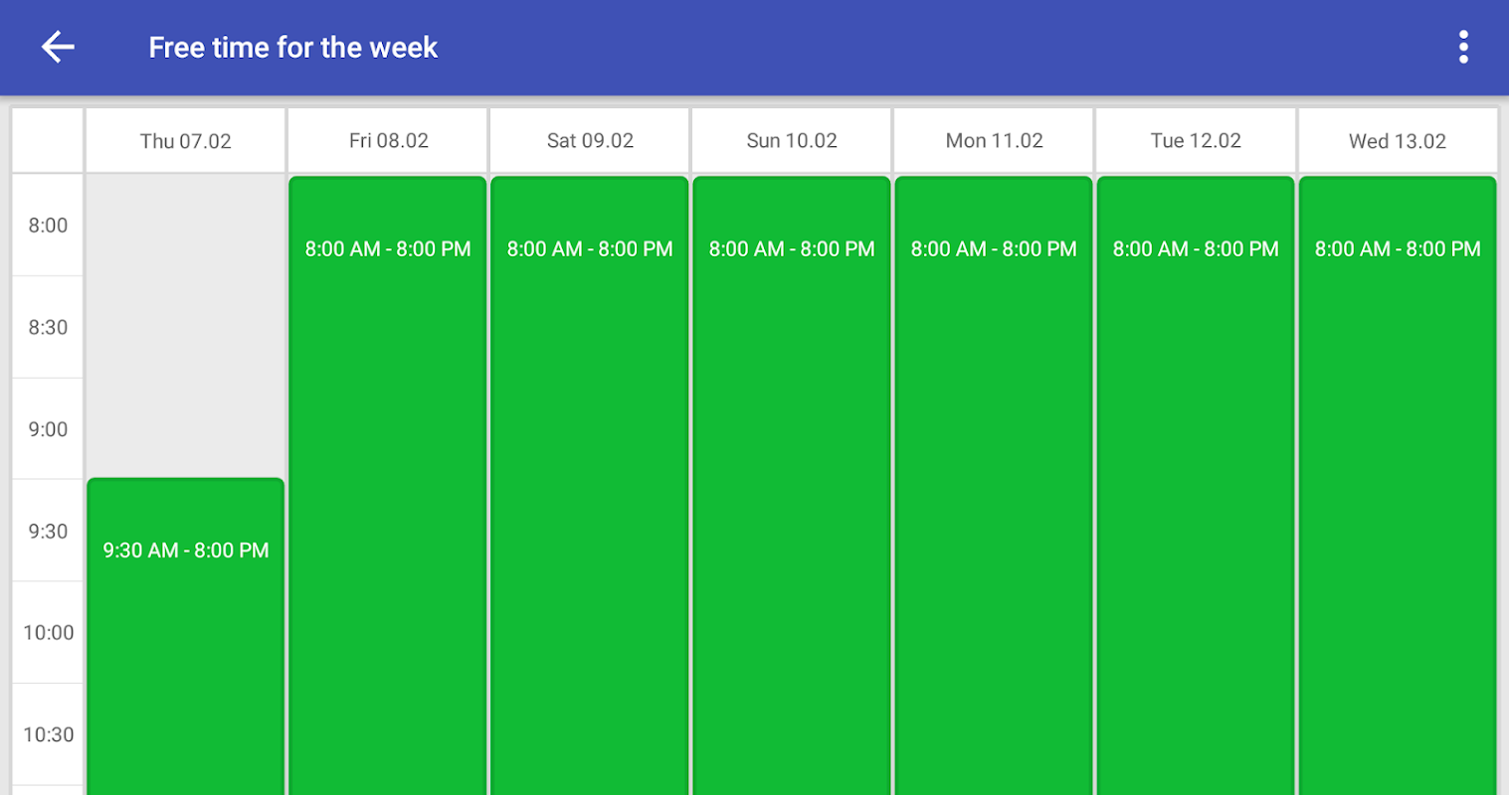The height and width of the screenshot is (795, 1509).
Task: Select the Wed 13.02 day header
Action: [1398, 141]
